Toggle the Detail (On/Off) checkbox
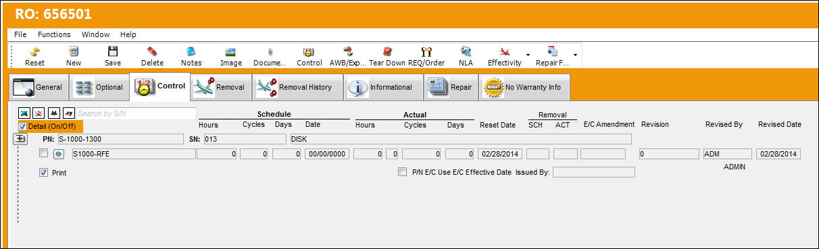Screen dimensions: 819x249 (23, 126)
